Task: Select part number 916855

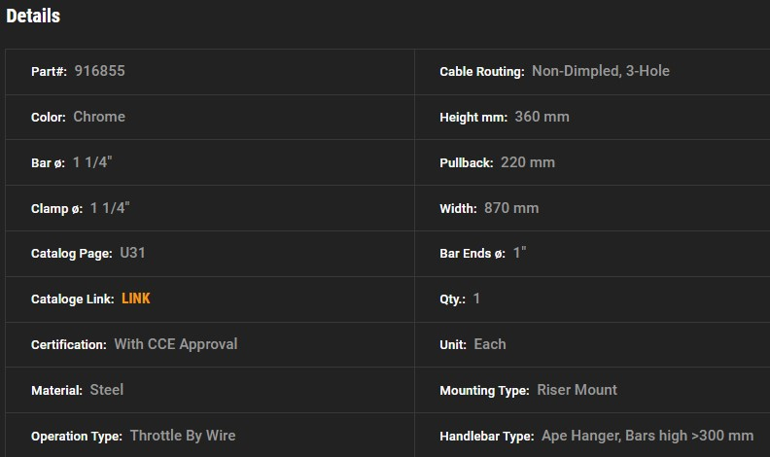Action: point(100,71)
